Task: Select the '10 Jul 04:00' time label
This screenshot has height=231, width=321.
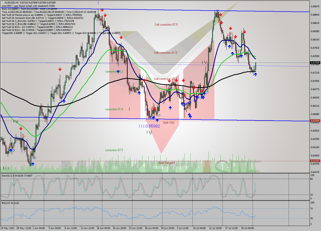Action: click(x=199, y=228)
